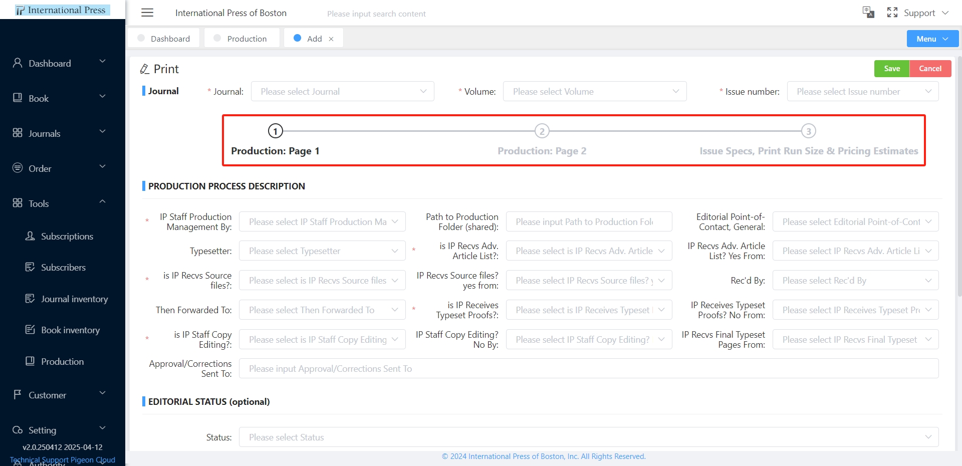Image resolution: width=962 pixels, height=466 pixels.
Task: Open Then Forwarded To dropdown
Action: tap(322, 310)
